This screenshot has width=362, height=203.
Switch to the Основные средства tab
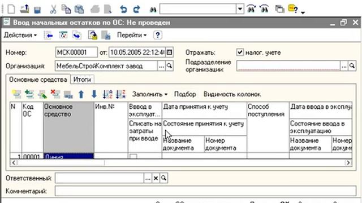(38, 80)
